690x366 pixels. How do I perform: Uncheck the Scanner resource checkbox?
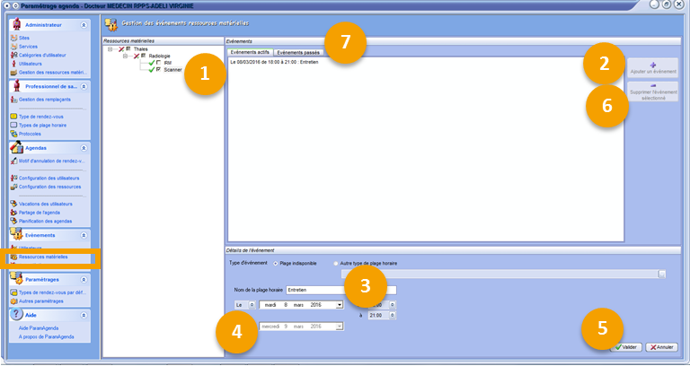click(x=158, y=69)
